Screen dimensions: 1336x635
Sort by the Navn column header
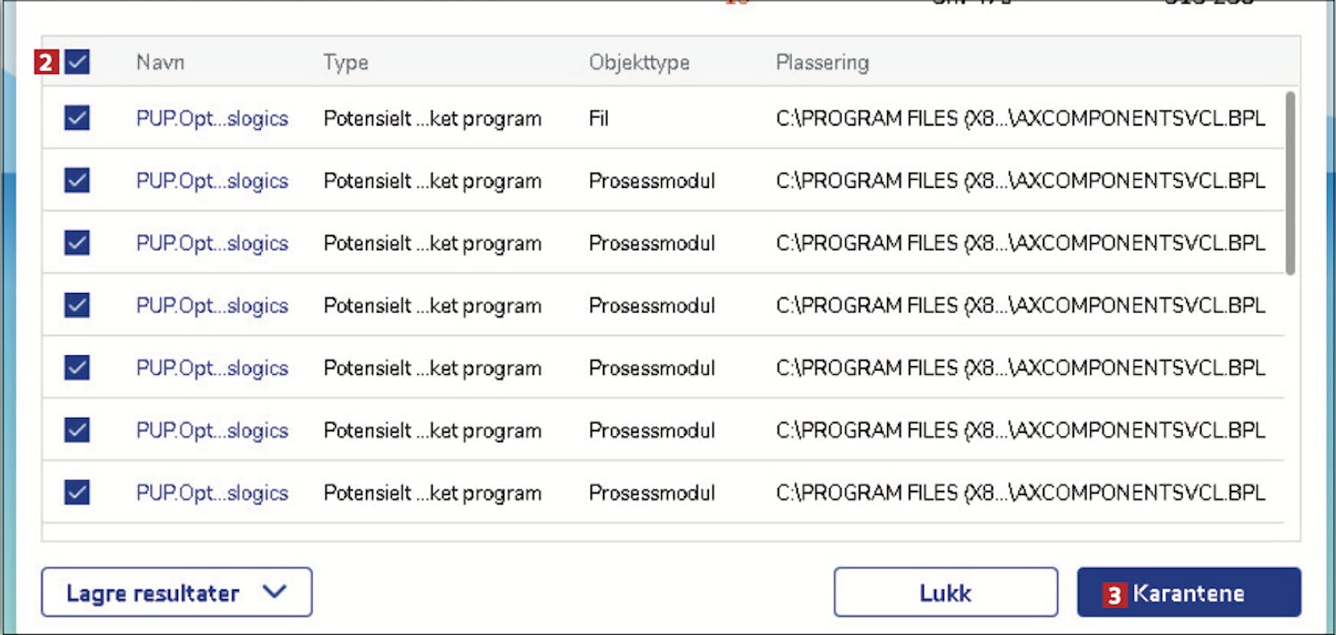click(160, 62)
